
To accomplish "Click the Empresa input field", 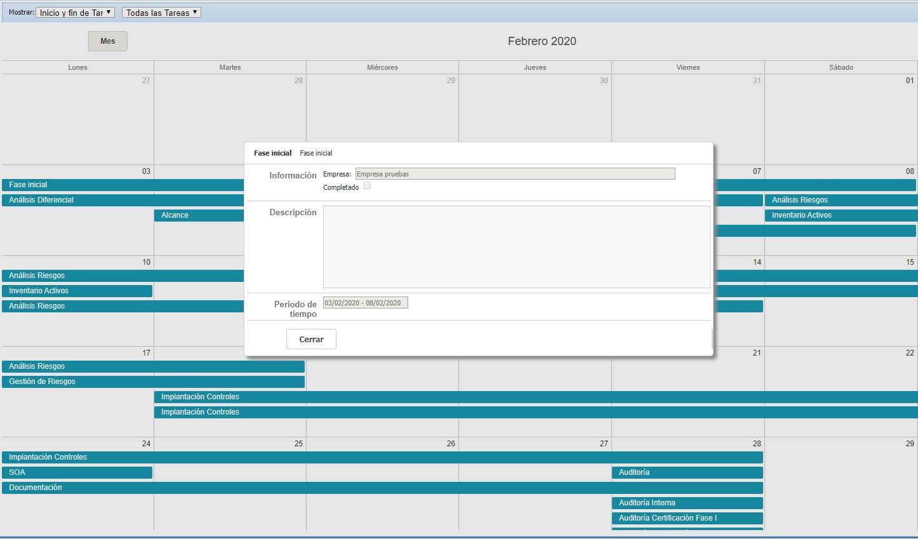I will (515, 174).
